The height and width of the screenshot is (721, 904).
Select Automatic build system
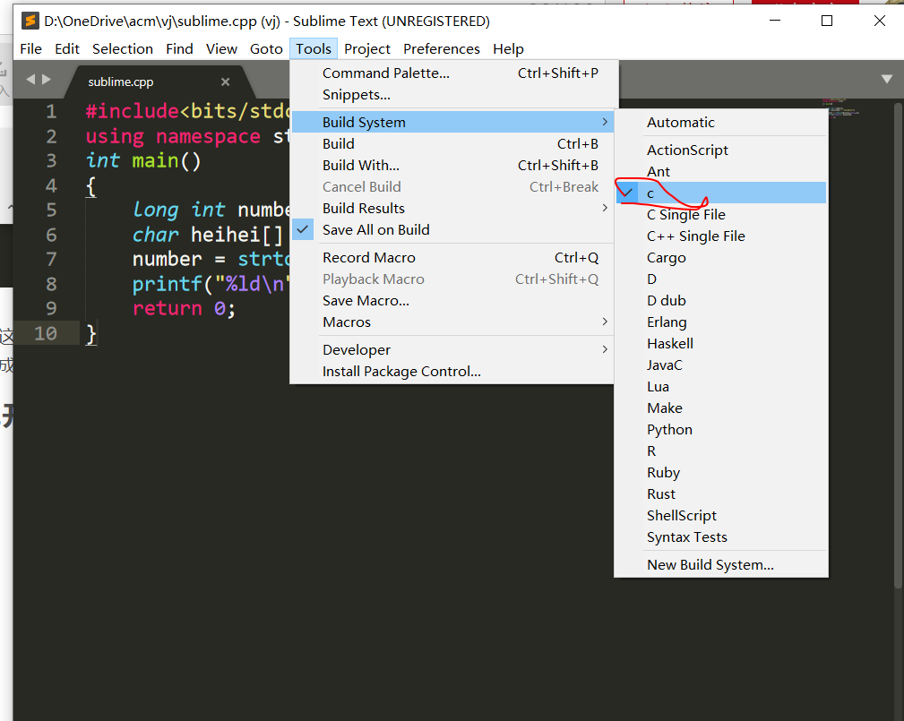[x=721, y=122]
